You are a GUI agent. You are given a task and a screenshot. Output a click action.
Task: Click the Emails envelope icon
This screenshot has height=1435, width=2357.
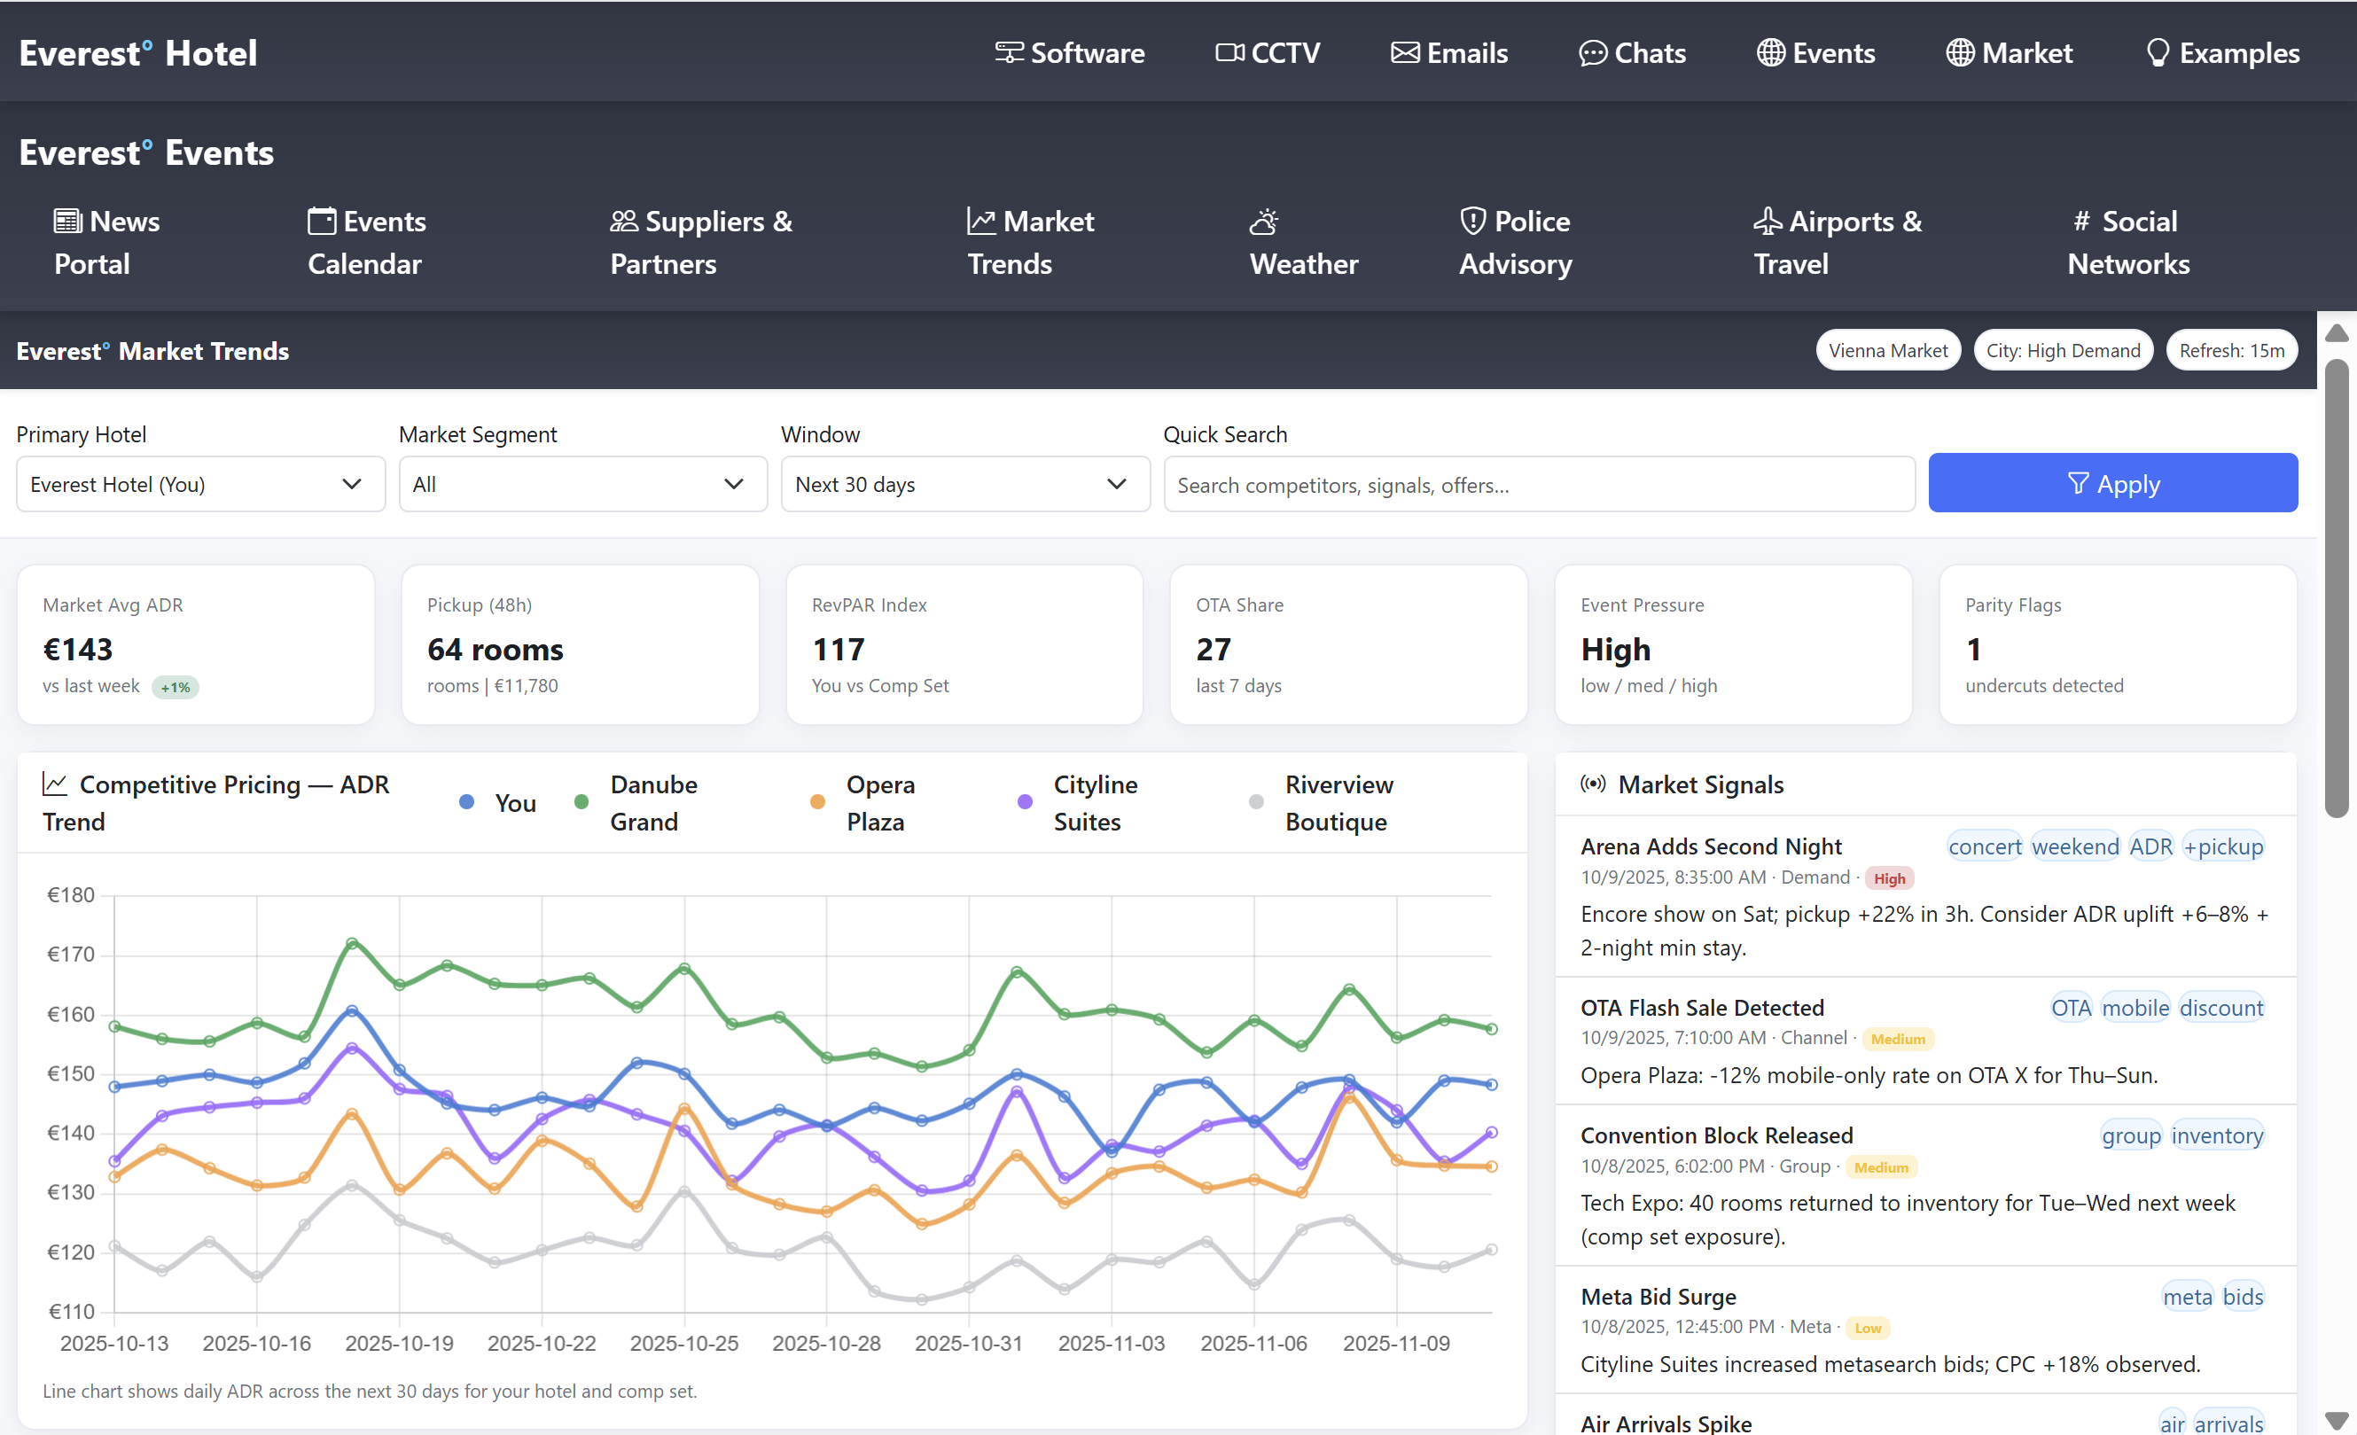point(1404,52)
